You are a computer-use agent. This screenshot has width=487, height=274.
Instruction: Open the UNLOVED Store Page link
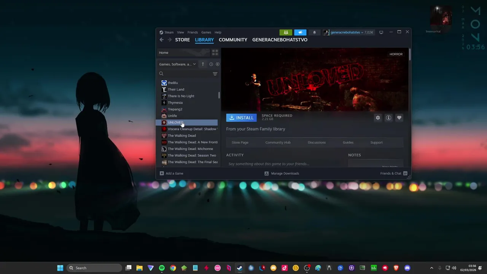(240, 142)
